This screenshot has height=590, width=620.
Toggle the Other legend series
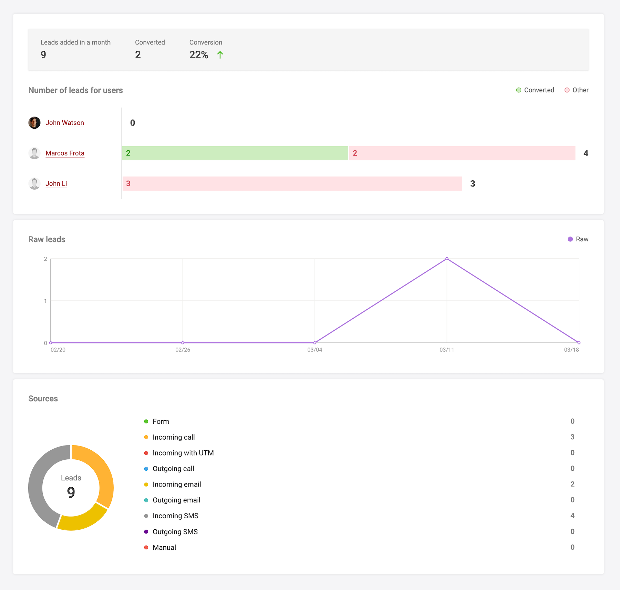[x=576, y=90]
